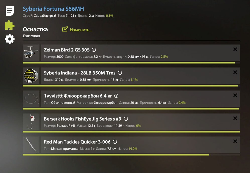Click the jig head hook thumbnail

tap(31, 122)
